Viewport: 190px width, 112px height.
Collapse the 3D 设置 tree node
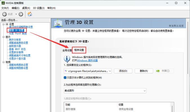coord(3,24)
